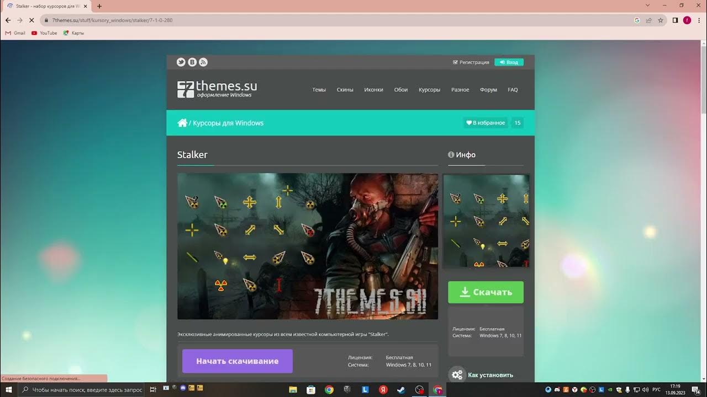Open Google Chrome from taskbar
This screenshot has width=707, height=397.
329,390
